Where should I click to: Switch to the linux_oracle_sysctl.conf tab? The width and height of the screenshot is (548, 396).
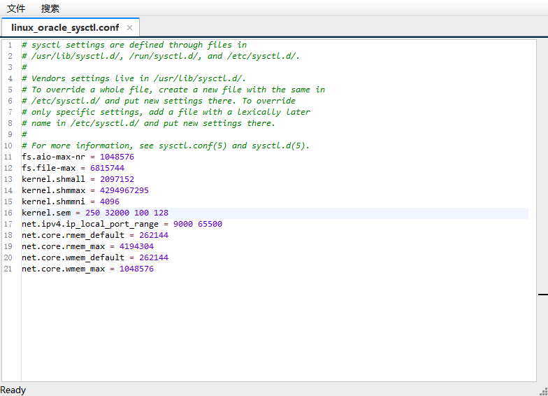click(64, 27)
